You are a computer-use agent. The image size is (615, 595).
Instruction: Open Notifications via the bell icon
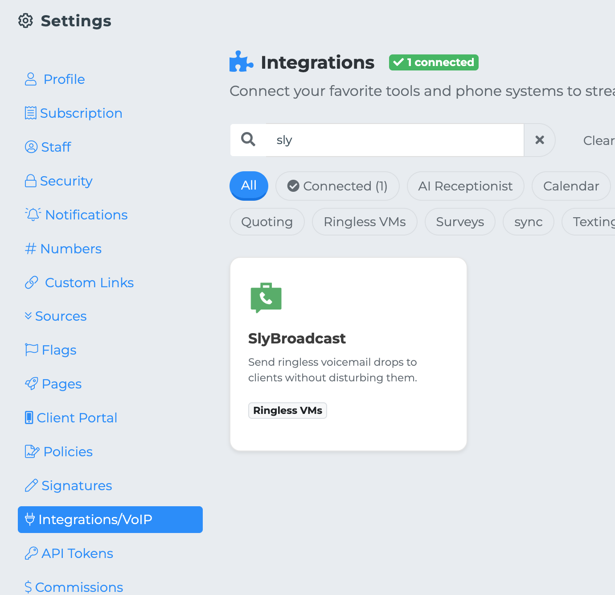pos(33,215)
